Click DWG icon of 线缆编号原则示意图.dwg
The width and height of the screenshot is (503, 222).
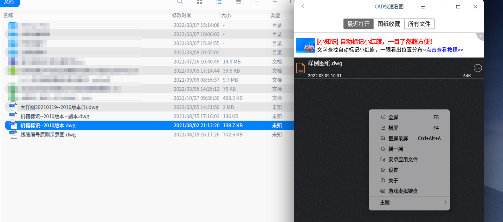pyautogui.click(x=13, y=134)
